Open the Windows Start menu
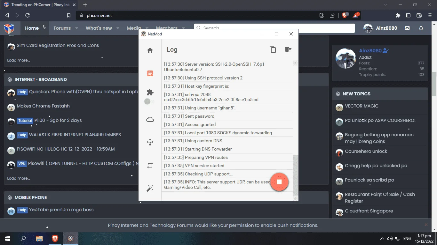Image resolution: width=437 pixels, height=245 pixels. click(x=8, y=238)
